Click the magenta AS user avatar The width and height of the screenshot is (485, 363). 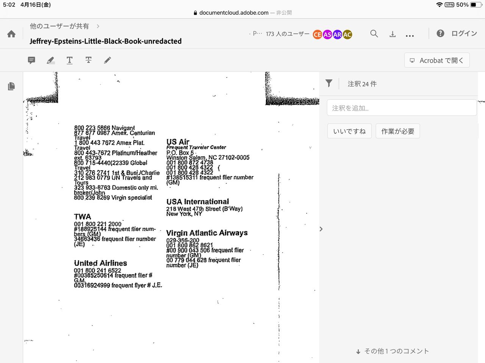pos(327,34)
